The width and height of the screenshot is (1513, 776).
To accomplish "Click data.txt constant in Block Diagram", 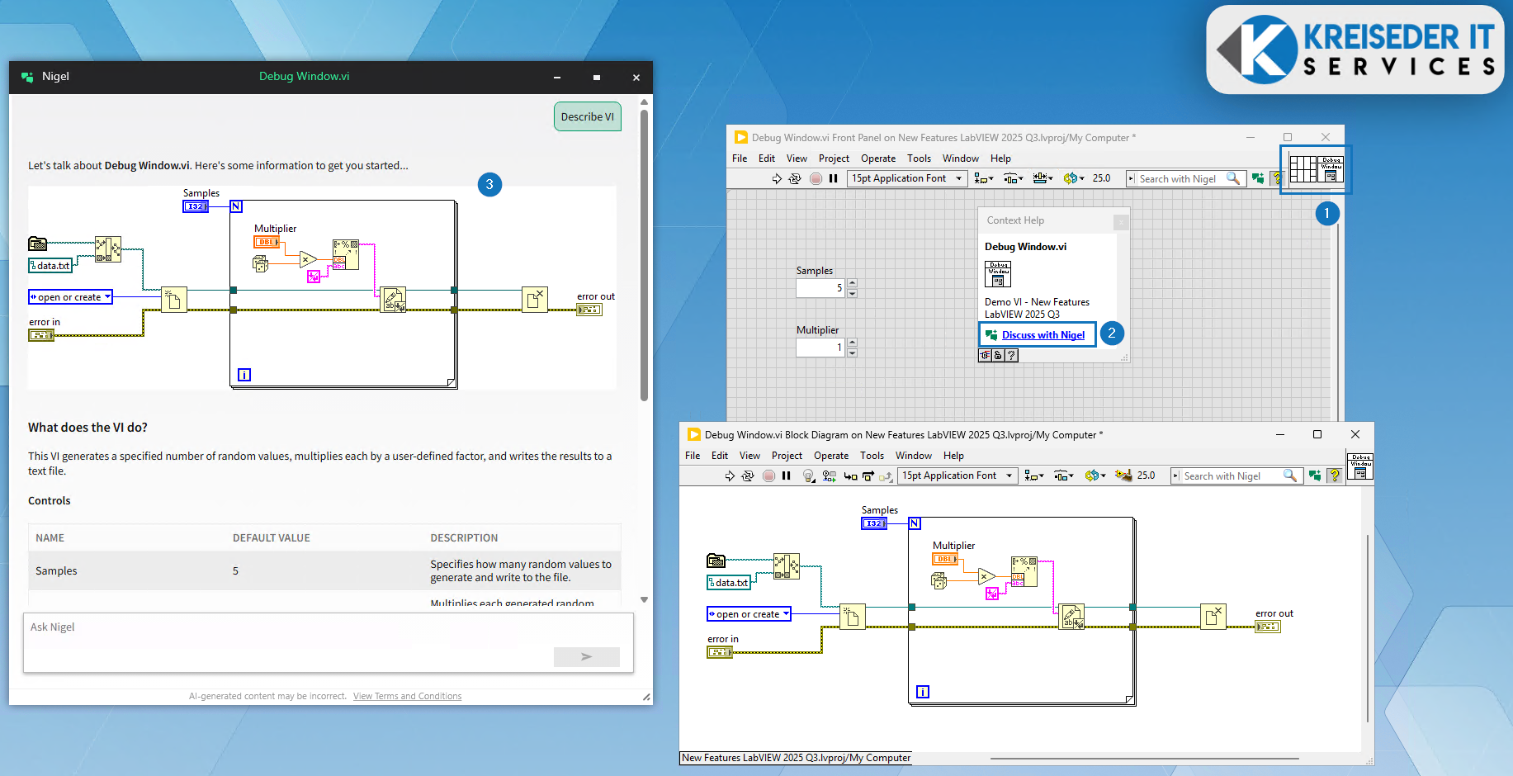I will pyautogui.click(x=729, y=583).
